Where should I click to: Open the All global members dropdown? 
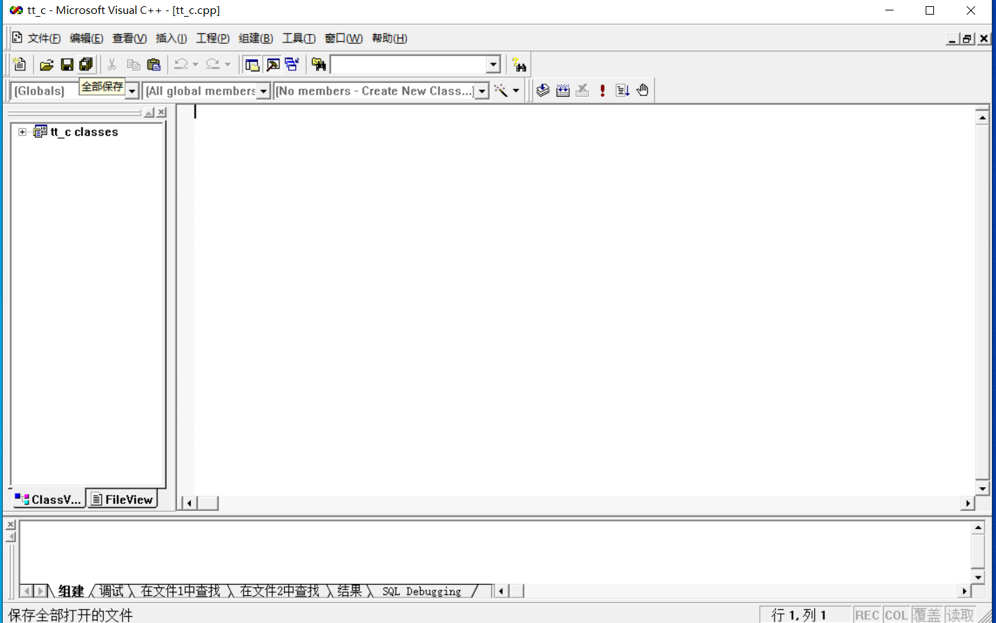pyautogui.click(x=263, y=91)
